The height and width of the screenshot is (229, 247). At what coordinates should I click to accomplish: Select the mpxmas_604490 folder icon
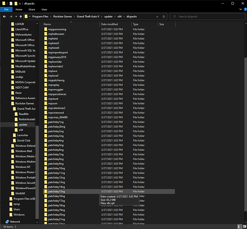(46, 117)
